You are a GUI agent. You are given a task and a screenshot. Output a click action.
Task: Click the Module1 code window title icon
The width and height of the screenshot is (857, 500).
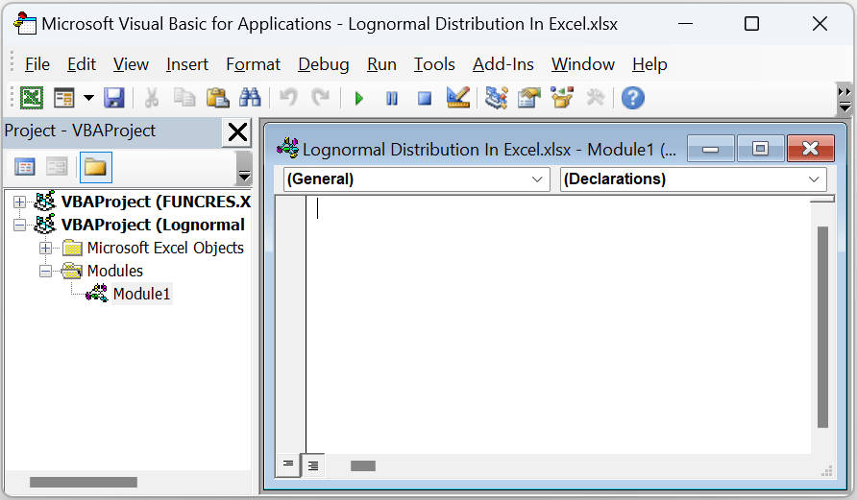pos(287,148)
